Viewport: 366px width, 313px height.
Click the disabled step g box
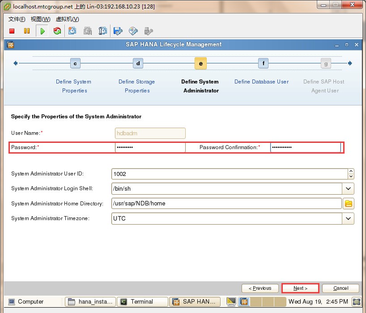click(x=326, y=63)
